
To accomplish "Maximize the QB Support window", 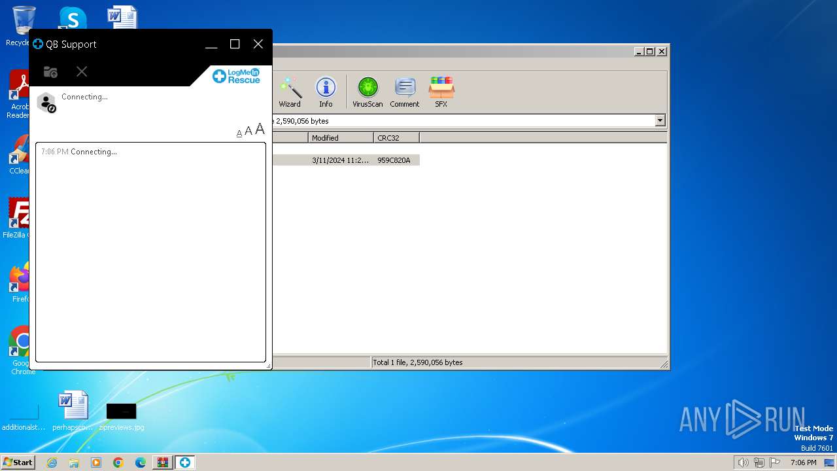I will pyautogui.click(x=235, y=44).
